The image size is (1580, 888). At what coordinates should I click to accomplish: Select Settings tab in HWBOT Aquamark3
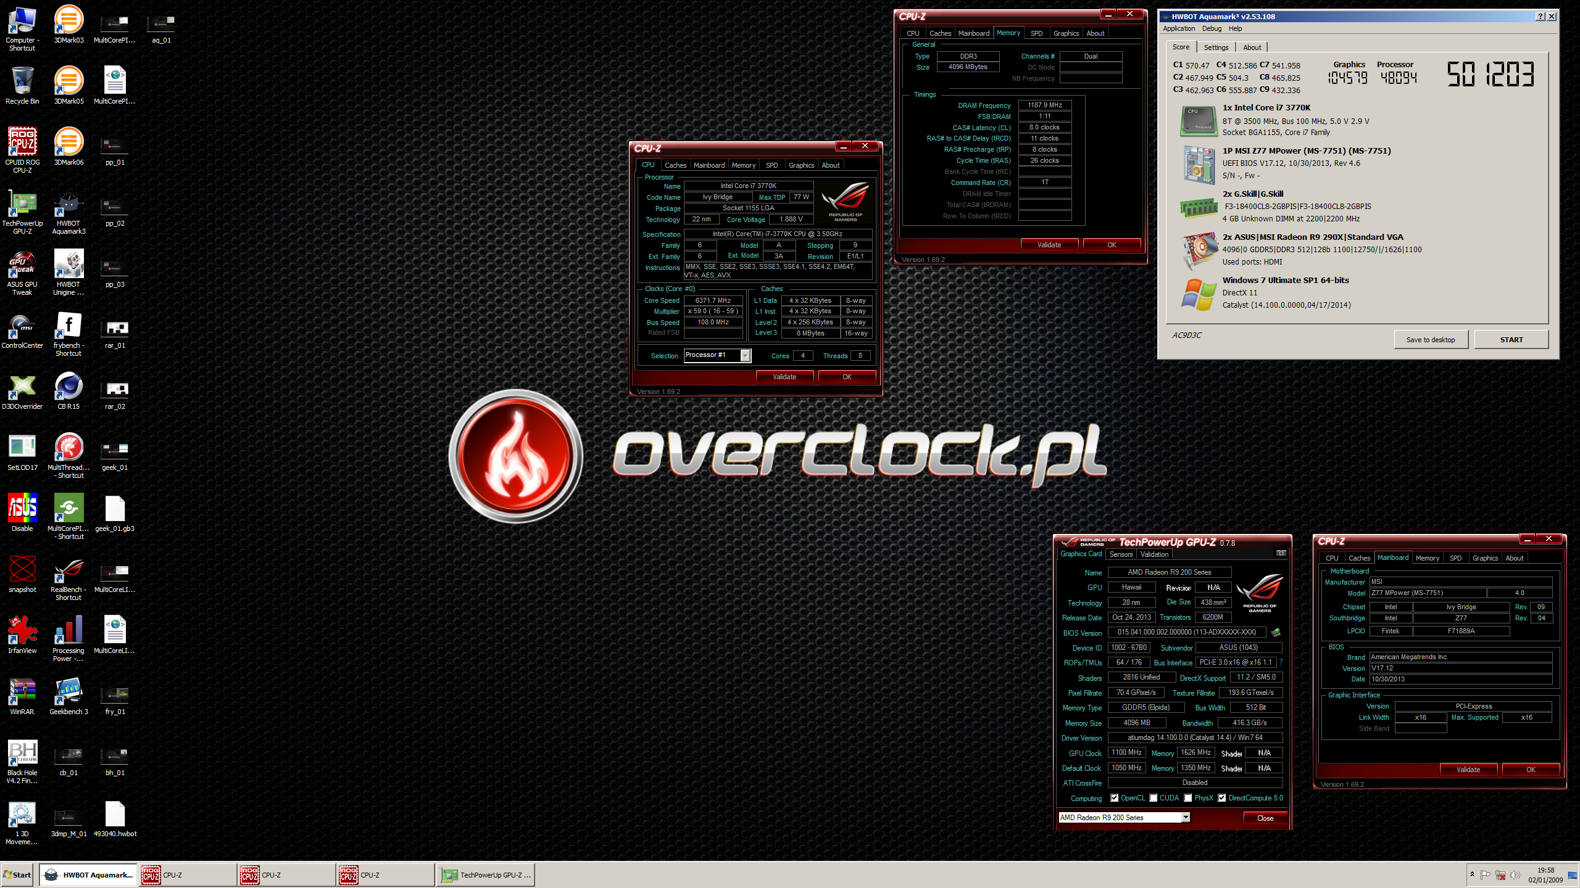click(x=1216, y=47)
